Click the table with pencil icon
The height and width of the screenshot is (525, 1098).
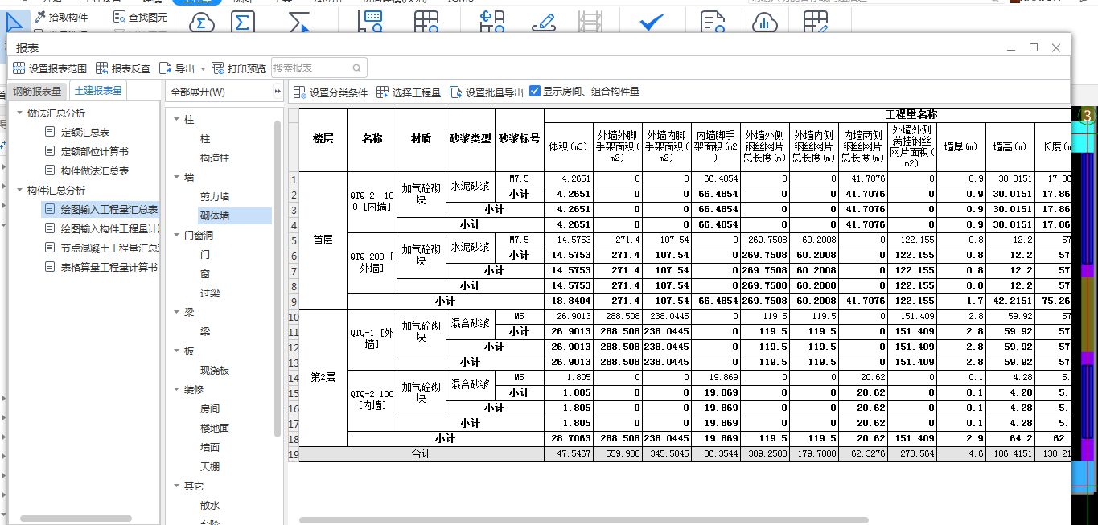[815, 23]
